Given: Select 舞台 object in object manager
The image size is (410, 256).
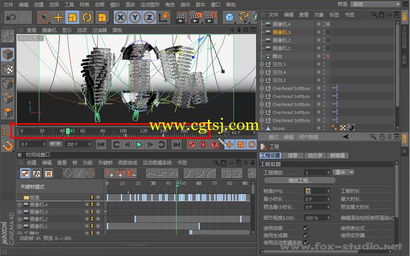Looking at the screenshot, I should click(x=277, y=56).
